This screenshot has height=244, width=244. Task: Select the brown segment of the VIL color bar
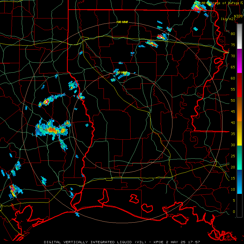click(x=239, y=103)
